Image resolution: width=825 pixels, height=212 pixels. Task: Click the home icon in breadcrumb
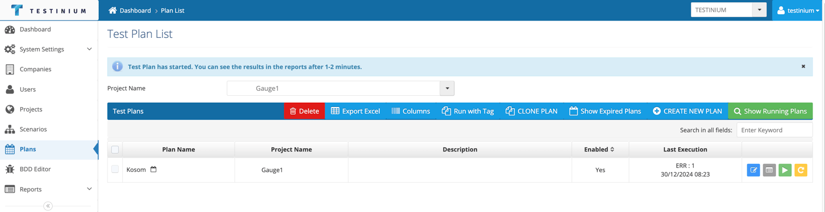[112, 10]
